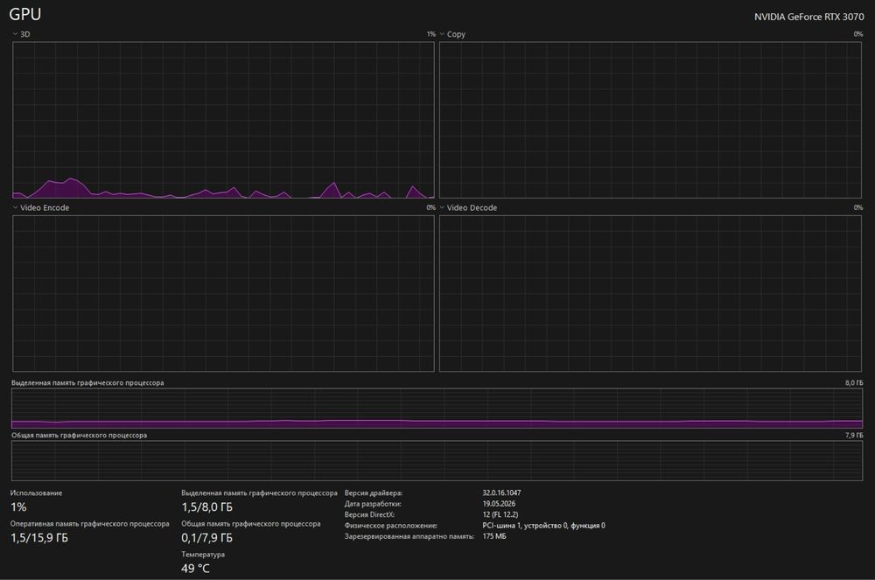Click the 1% usage value under Использование
This screenshot has width=875, height=580.
click(18, 507)
